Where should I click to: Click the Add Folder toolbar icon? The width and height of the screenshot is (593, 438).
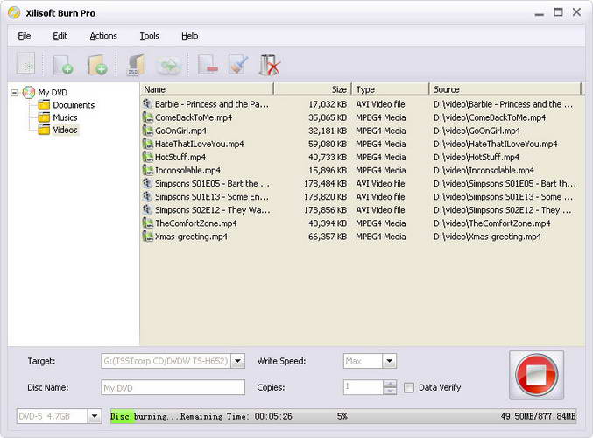click(97, 65)
